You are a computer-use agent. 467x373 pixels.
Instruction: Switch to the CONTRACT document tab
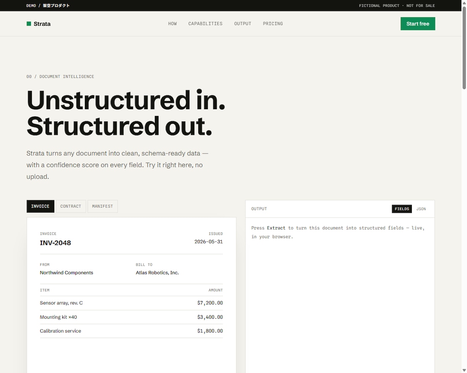[x=71, y=206]
